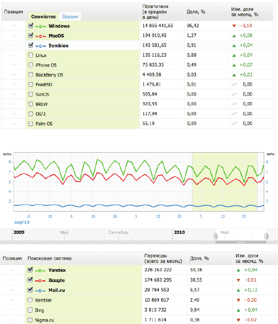
Task: Tick the iPhone OS checkbox
Action: click(x=31, y=65)
